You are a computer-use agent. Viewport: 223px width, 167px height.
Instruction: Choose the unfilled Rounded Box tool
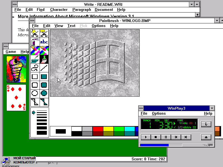(35, 85)
